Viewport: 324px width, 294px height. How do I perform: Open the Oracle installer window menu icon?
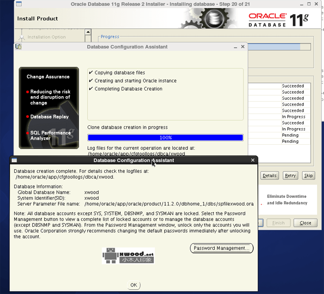pos(18,4)
